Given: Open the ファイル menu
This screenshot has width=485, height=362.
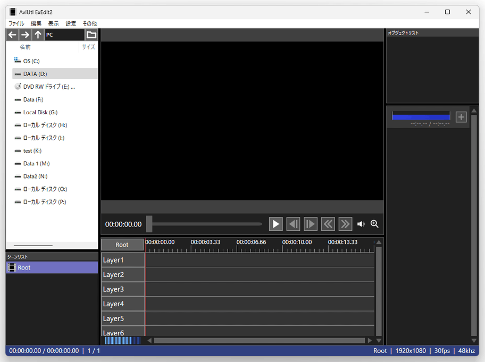Looking at the screenshot, I should [16, 23].
